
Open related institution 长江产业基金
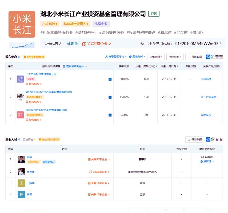pyautogui.click(x=209, y=97)
